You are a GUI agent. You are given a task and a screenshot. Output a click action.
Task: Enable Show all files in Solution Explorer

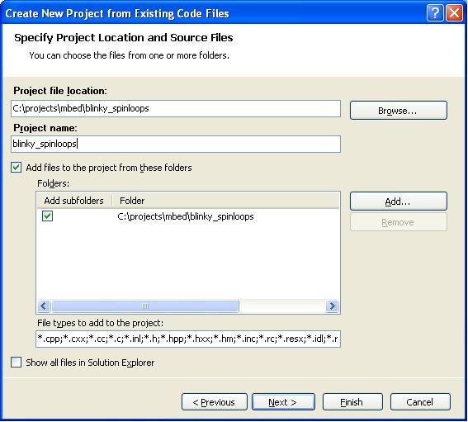[x=17, y=363]
